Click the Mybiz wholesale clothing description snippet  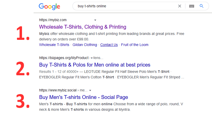(112, 36)
